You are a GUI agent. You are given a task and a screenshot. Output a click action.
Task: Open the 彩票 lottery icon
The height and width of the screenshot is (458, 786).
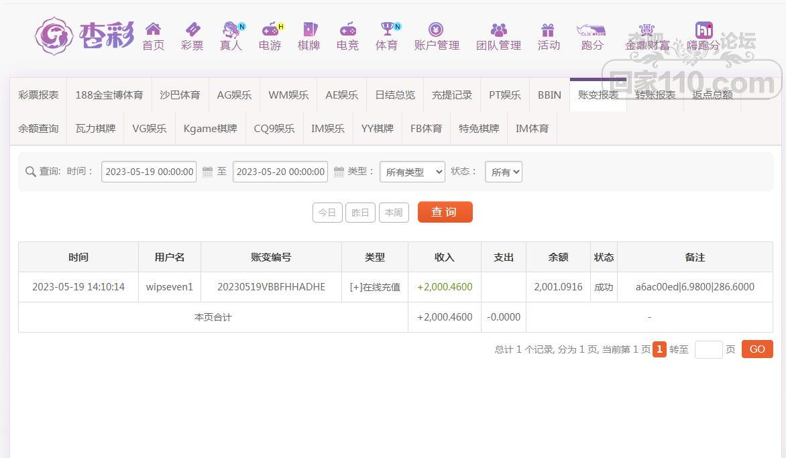[192, 30]
